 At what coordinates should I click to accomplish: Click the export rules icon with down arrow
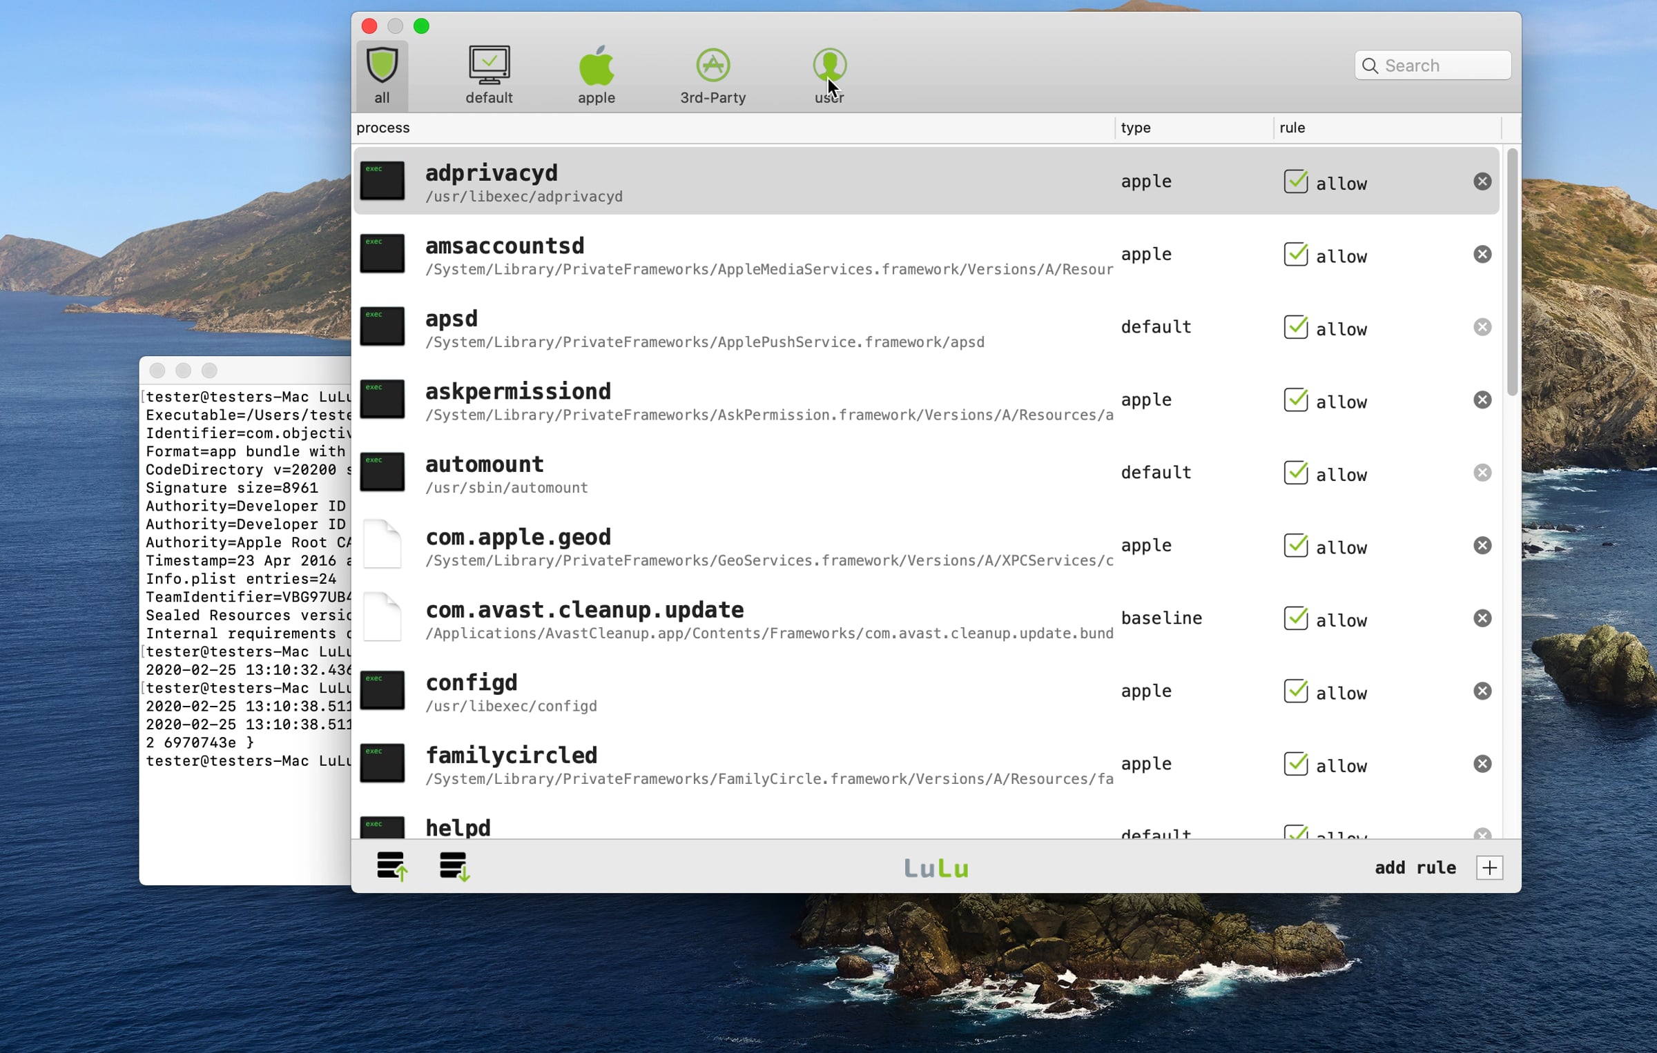pyautogui.click(x=454, y=866)
